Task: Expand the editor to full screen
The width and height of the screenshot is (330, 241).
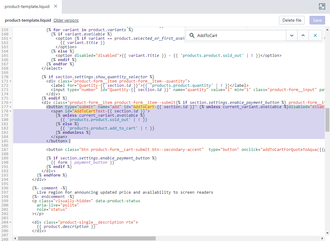Action: (322, 6)
